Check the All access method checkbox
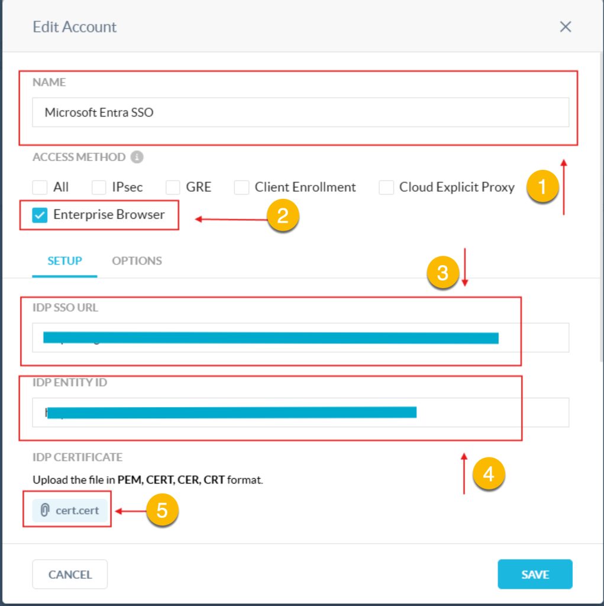The image size is (604, 606). 40,188
